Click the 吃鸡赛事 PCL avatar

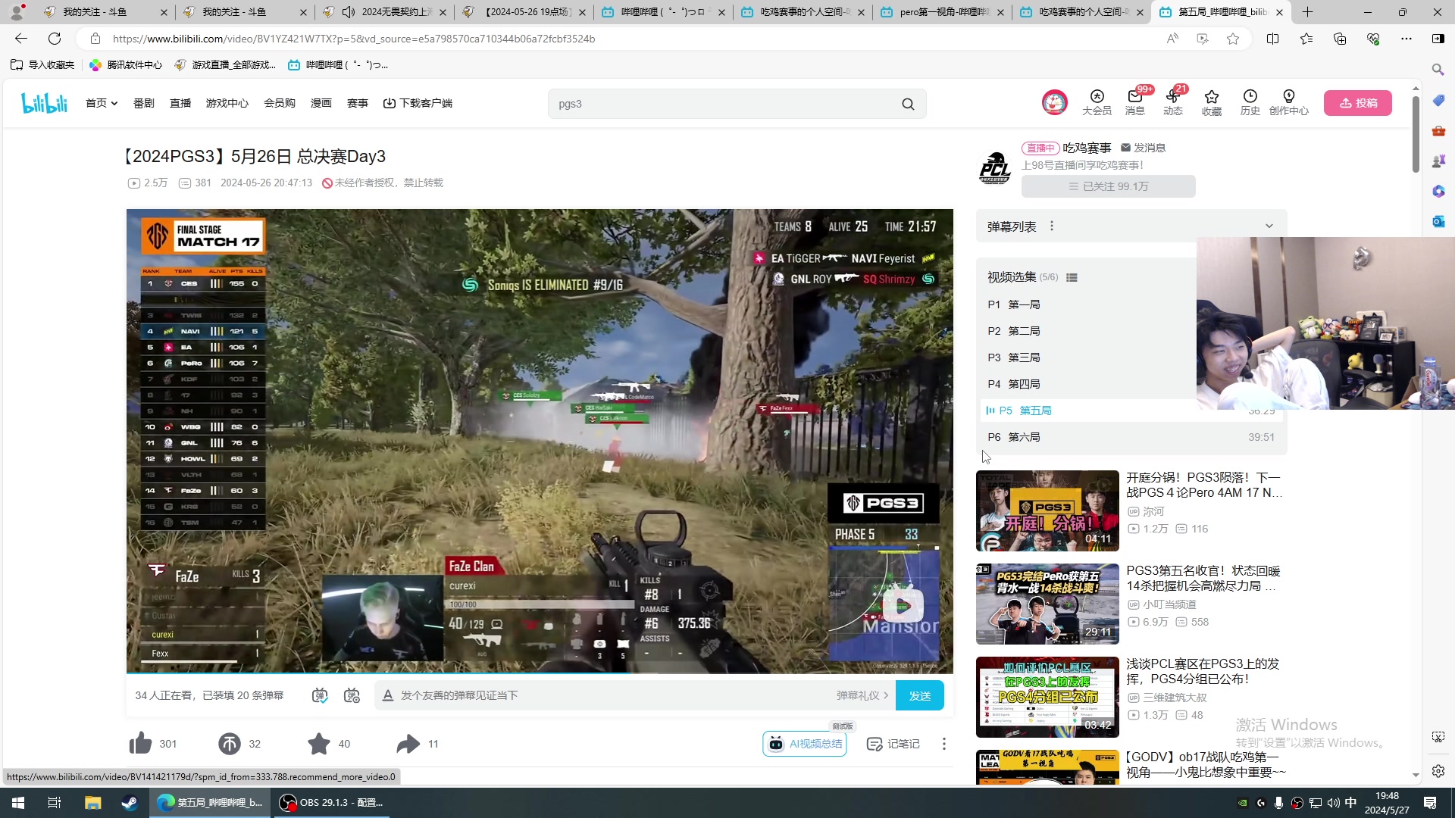(994, 167)
